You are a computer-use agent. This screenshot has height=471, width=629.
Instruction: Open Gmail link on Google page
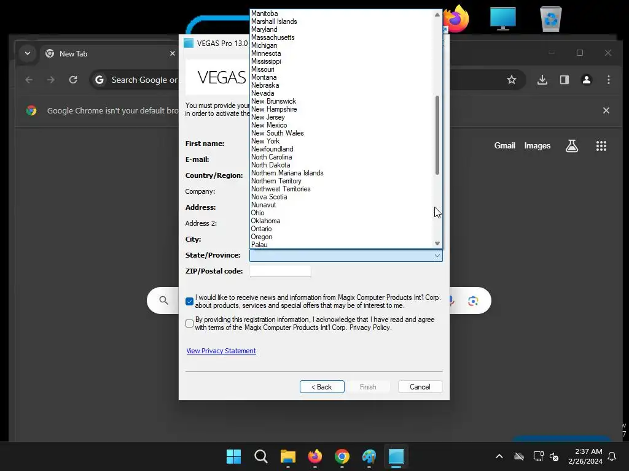(505, 146)
